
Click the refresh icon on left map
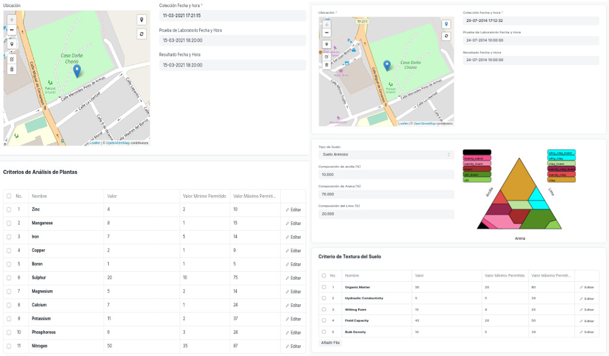[142, 34]
